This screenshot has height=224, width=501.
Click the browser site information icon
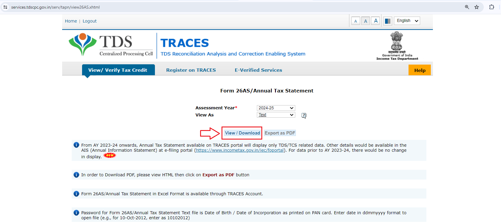5,7
